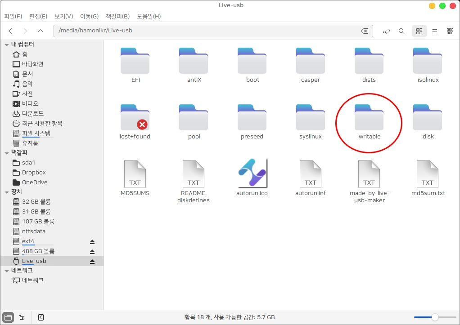Open the 책갈피(B) menu
This screenshot has height=325, width=460.
click(x=117, y=17)
